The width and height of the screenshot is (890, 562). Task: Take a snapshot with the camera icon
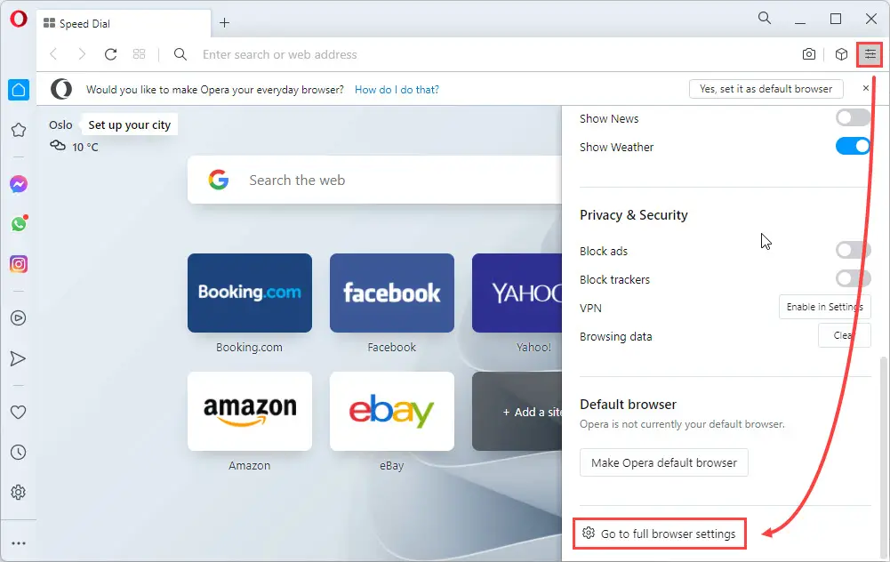[x=809, y=54]
